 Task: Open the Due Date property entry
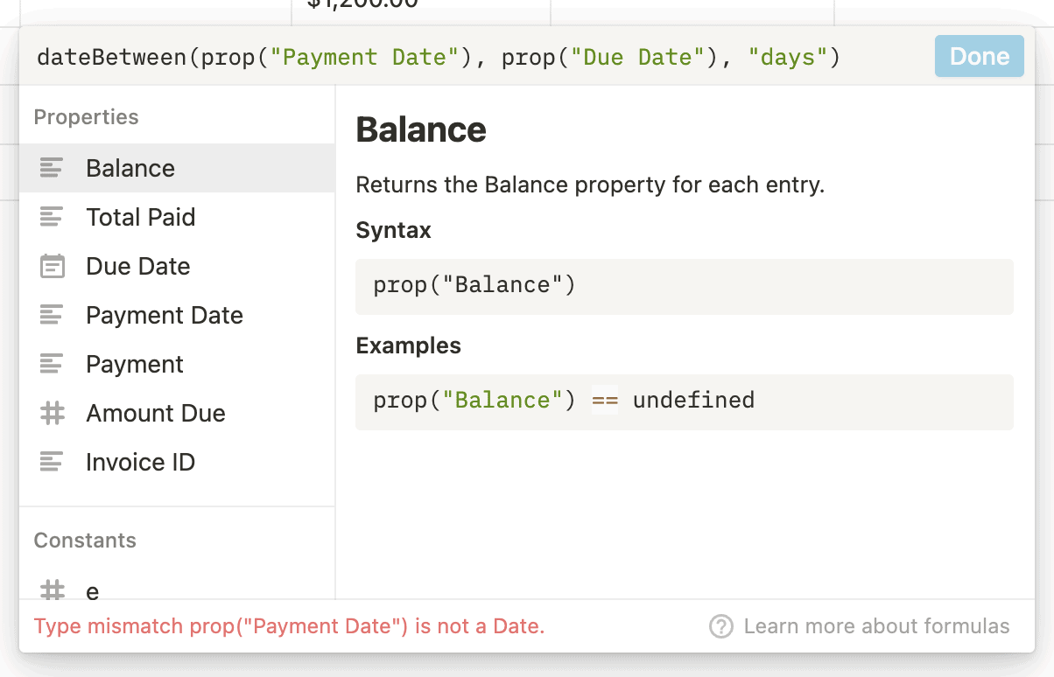(x=137, y=266)
